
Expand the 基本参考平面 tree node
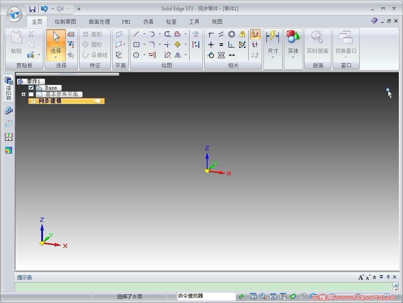(23, 94)
